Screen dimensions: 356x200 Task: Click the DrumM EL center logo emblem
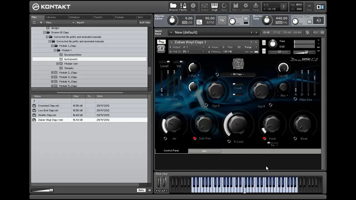pyautogui.click(x=238, y=64)
